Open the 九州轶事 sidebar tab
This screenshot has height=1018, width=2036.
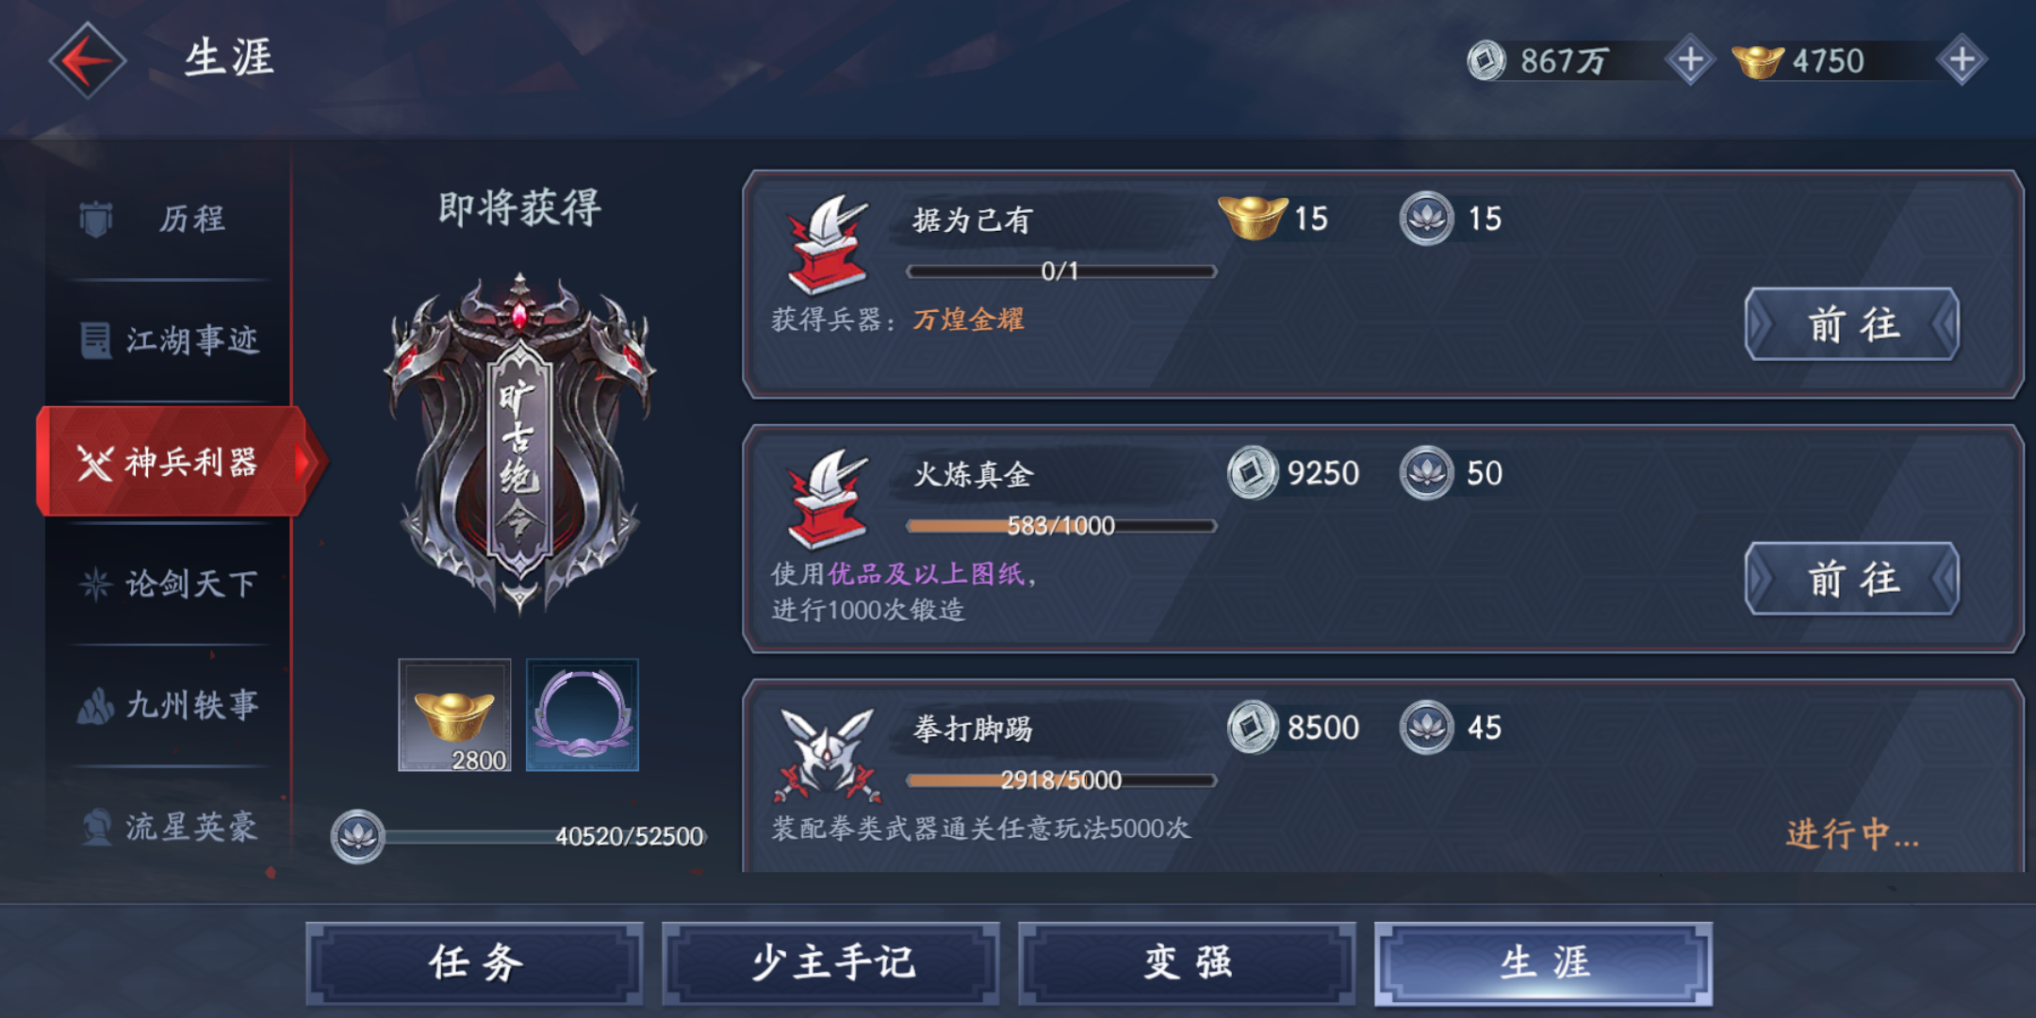tap(168, 705)
